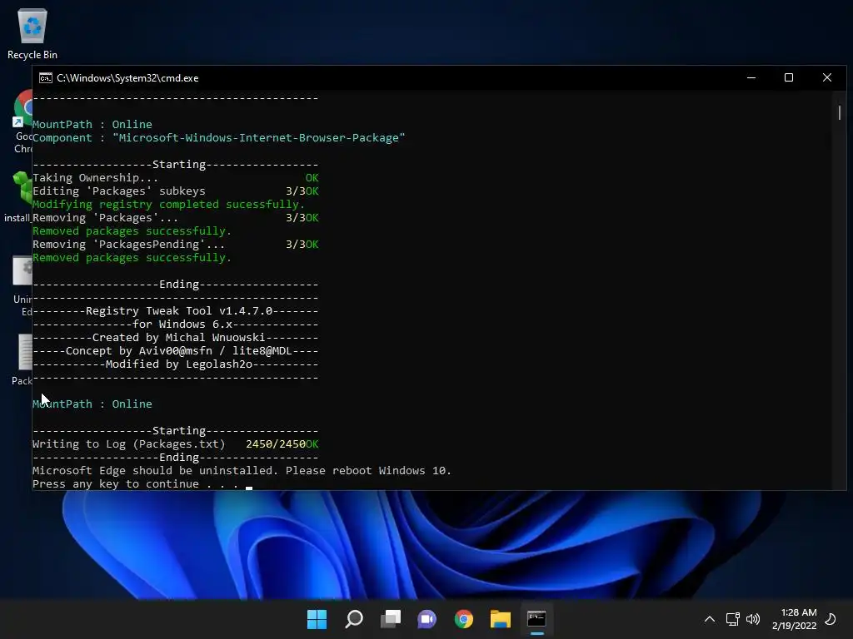
Task: Click the "2450/2450" progress value
Action: coord(276,444)
